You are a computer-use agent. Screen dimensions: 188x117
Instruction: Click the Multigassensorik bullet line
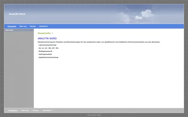pos(45,51)
